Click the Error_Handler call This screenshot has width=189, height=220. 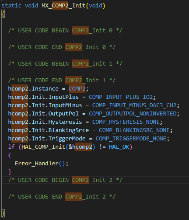click(37, 164)
